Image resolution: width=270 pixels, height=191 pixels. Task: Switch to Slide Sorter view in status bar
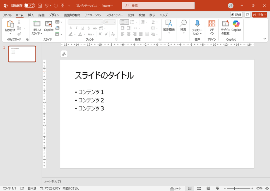(199, 188)
